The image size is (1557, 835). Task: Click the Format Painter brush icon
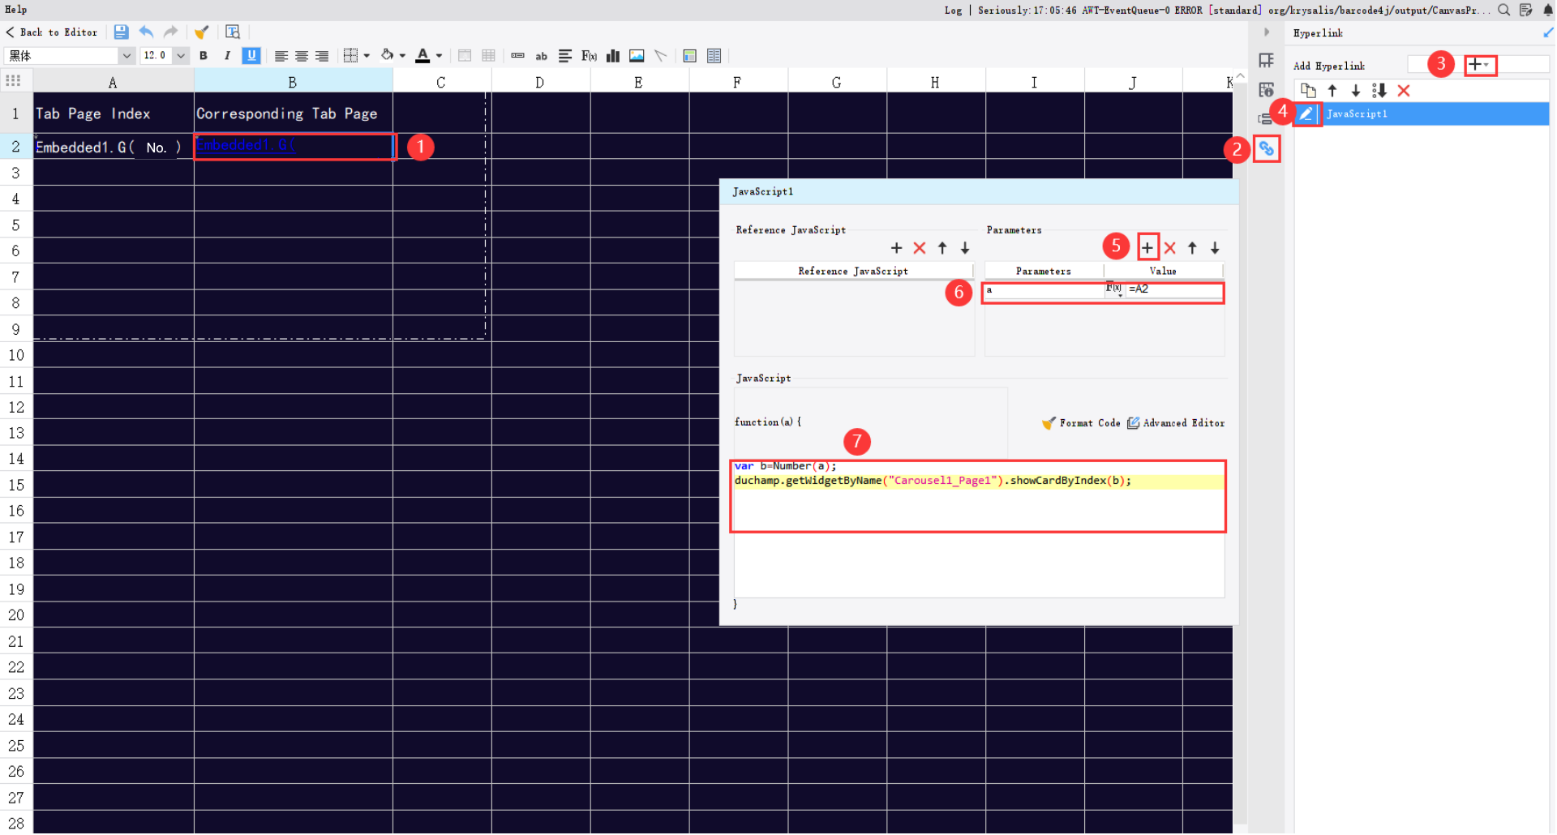click(x=201, y=32)
